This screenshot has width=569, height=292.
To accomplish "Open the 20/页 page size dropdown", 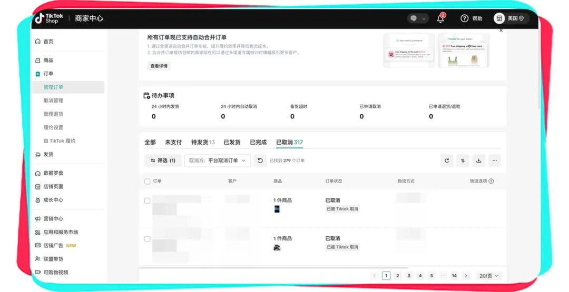I will point(489,276).
